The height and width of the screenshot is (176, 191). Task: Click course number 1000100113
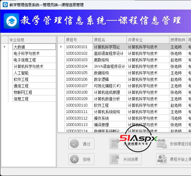click(79, 124)
